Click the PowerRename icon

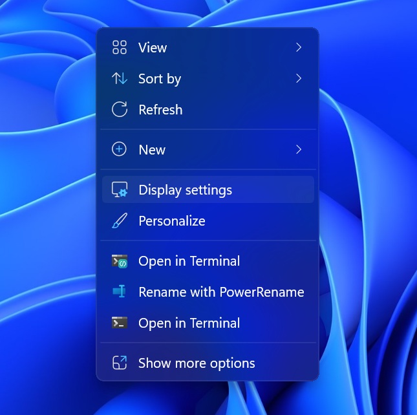coord(119,292)
